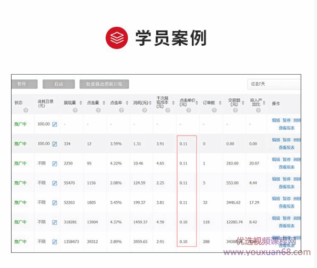317x268 pixels.
Task: Click 编辑 link in the row with no data
Action: [276, 120]
